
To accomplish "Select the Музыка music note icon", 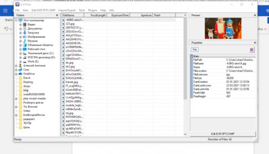I will coord(25,41).
